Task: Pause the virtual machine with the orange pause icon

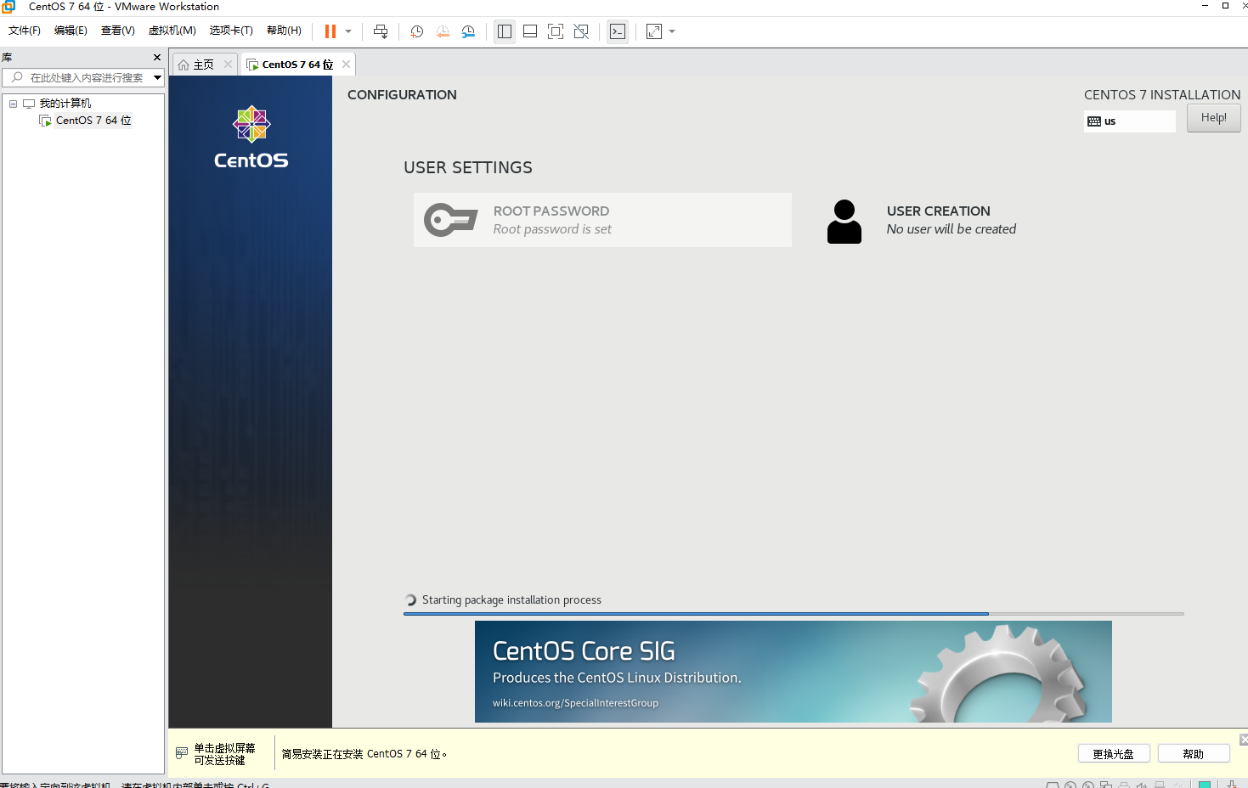Action: pos(330,31)
